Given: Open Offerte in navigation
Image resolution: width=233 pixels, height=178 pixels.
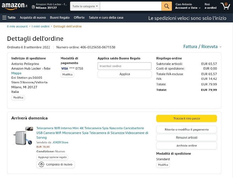Looking at the screenshot, I should tap(79, 17).
